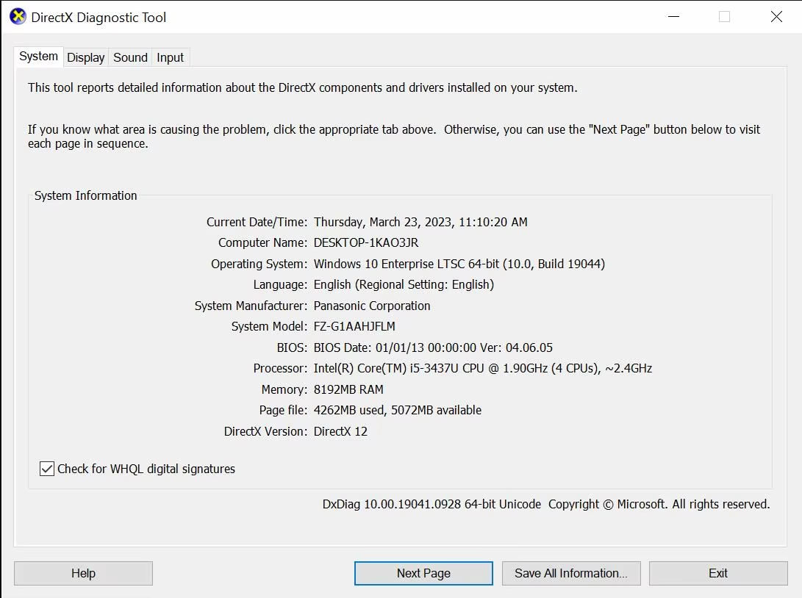Click the disabled maximize button
The width and height of the screenshot is (802, 598).
point(724,17)
